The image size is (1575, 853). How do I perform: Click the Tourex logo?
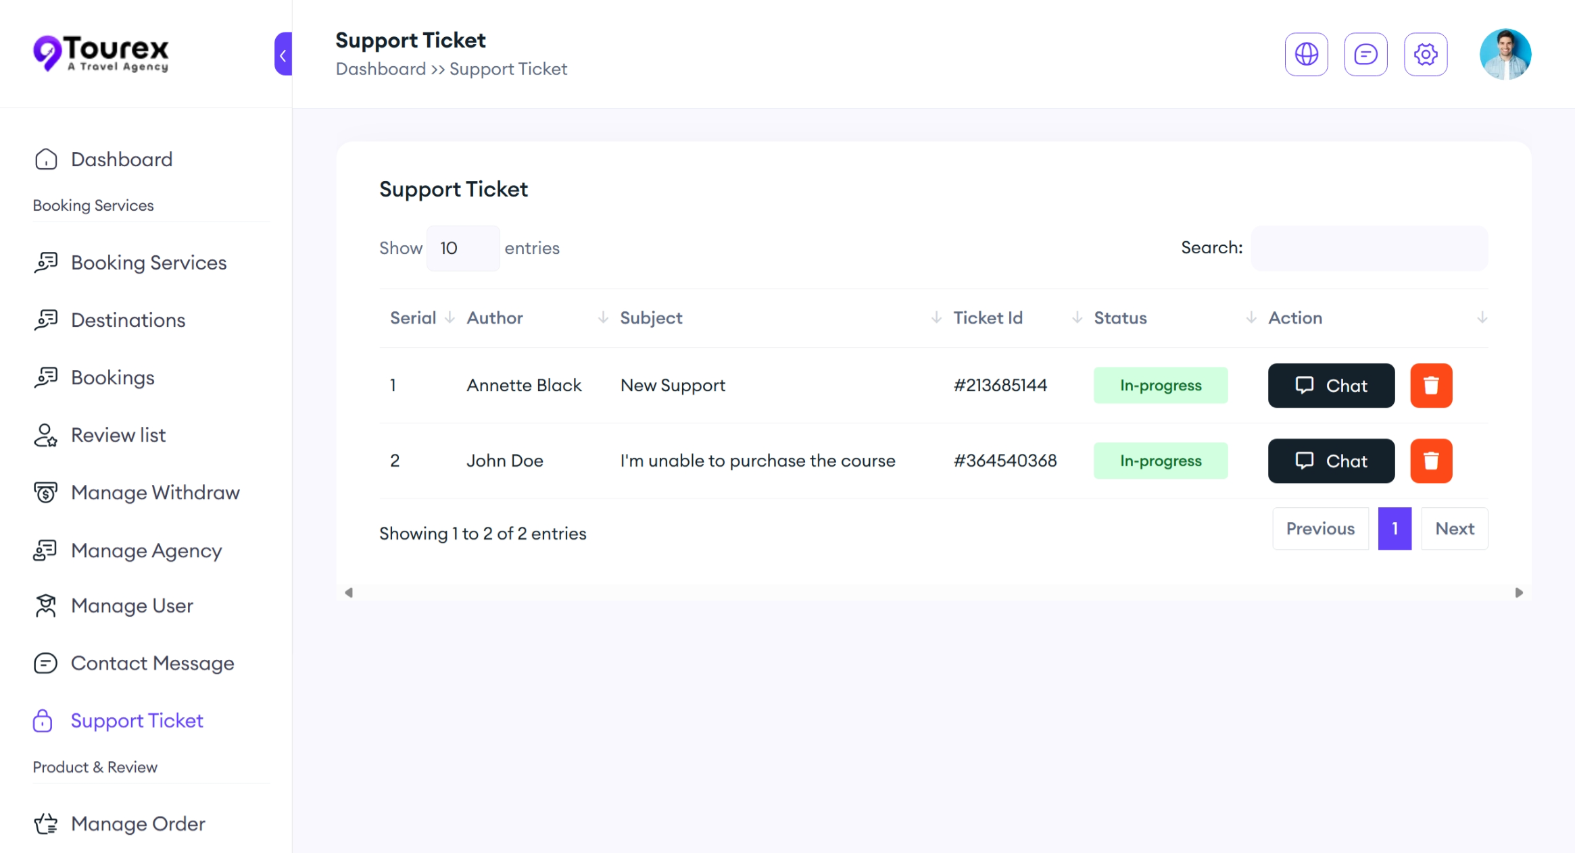[101, 53]
